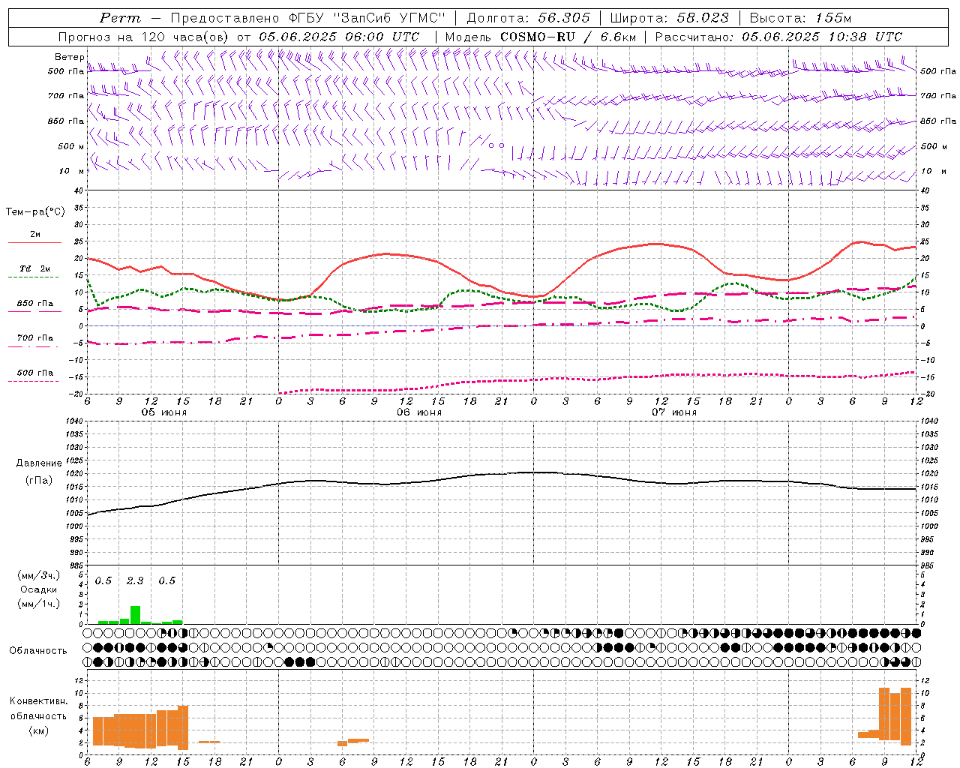Click the "05 июня" date label
The height and width of the screenshot is (768, 960).
164,412
